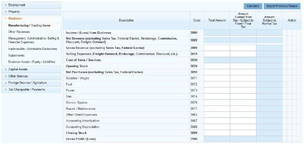This screenshot has width=304, height=145.
Task: Click Total Amount field for Closing Stock
Action: pos(217,133)
